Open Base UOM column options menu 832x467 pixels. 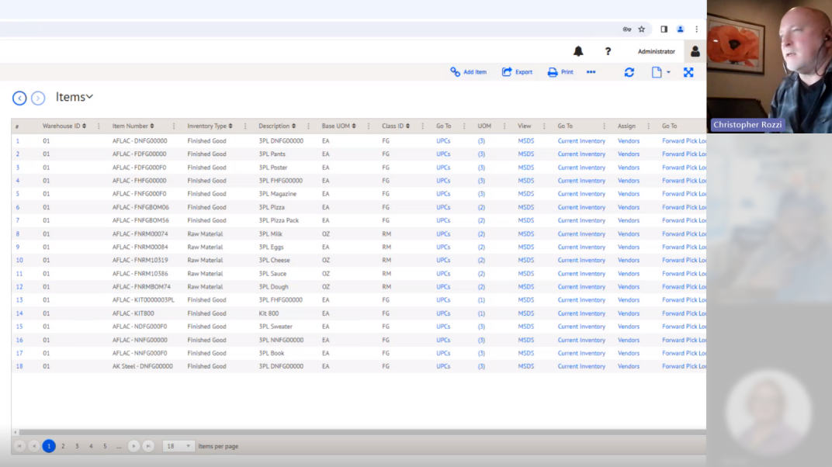(x=369, y=126)
